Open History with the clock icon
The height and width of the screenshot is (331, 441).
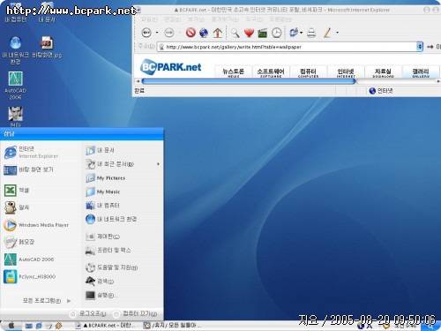[276, 33]
